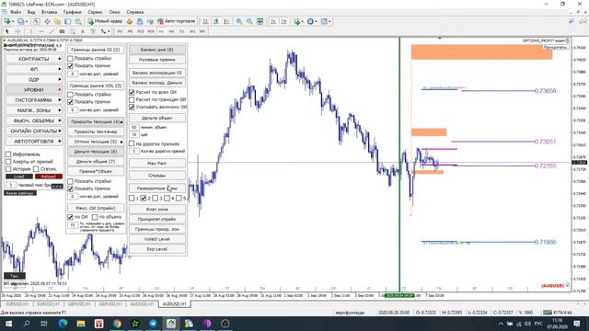This screenshot has height=331, width=589.
Task: Open the Вид menu
Action: tap(31, 12)
